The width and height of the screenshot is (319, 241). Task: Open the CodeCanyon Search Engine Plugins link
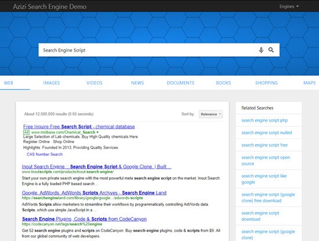84,219
